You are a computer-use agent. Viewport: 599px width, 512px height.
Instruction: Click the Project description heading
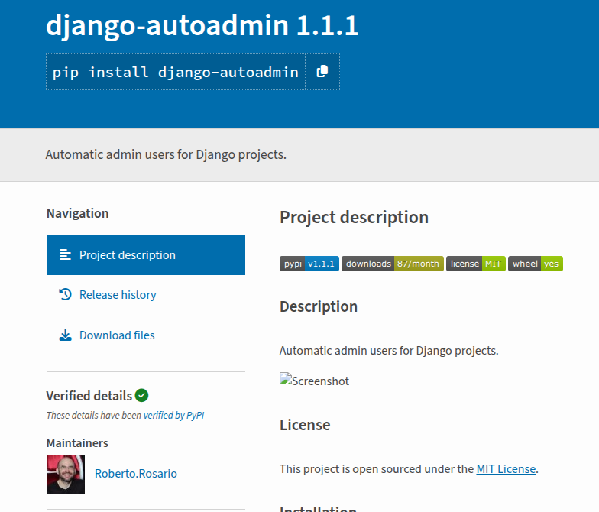pyautogui.click(x=355, y=217)
